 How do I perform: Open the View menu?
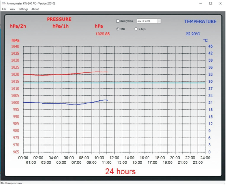click(x=12, y=9)
